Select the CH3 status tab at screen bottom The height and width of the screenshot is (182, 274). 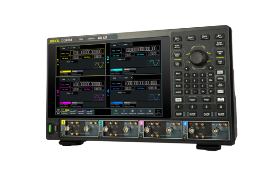82,112
